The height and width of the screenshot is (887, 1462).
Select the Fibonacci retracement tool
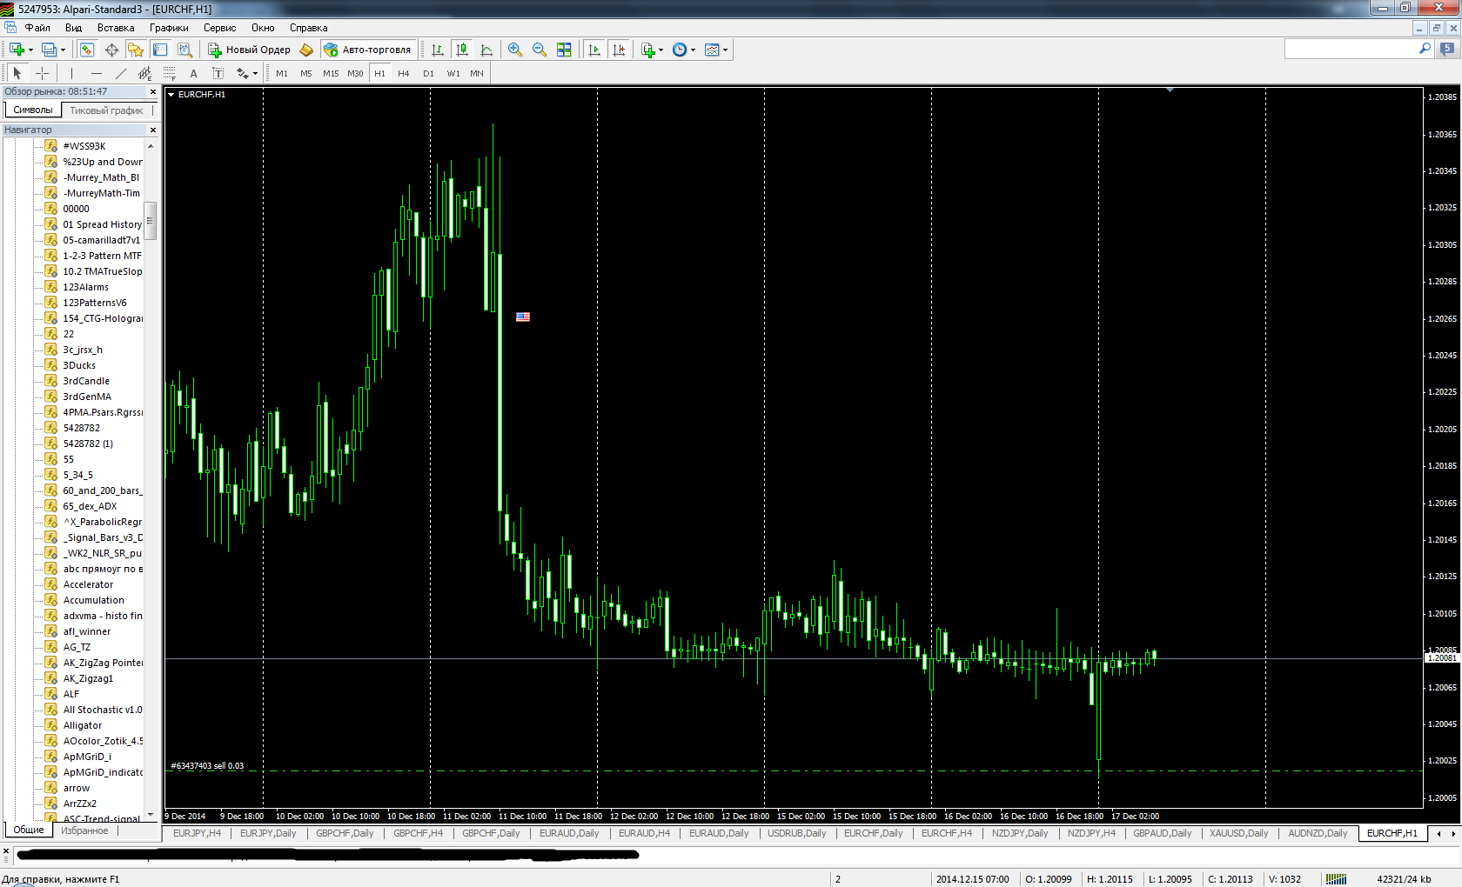(169, 73)
